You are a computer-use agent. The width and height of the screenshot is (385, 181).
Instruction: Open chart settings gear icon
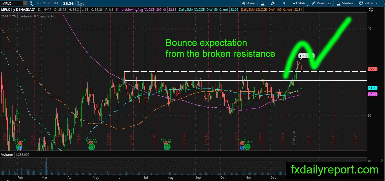[x=273, y=3]
